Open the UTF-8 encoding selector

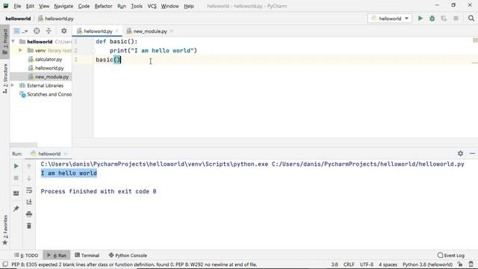point(367,265)
